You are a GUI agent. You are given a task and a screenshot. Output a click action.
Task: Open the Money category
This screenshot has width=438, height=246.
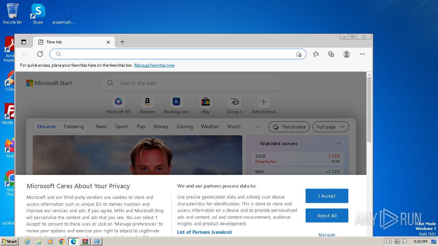(161, 126)
